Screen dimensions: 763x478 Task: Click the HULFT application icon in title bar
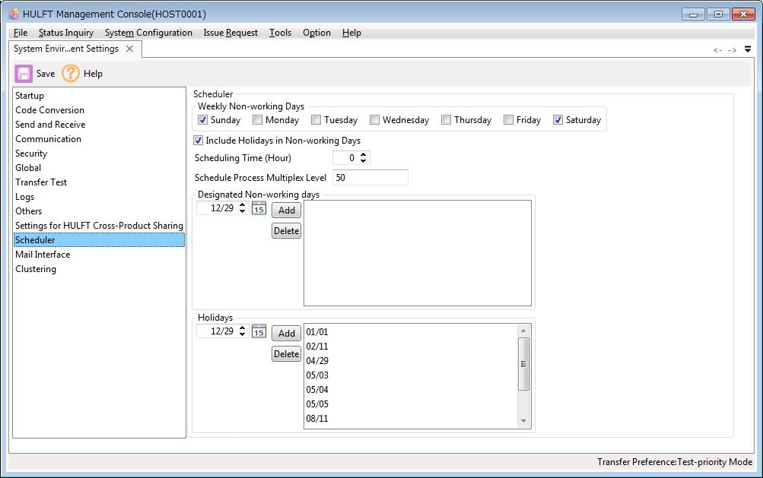pos(14,14)
